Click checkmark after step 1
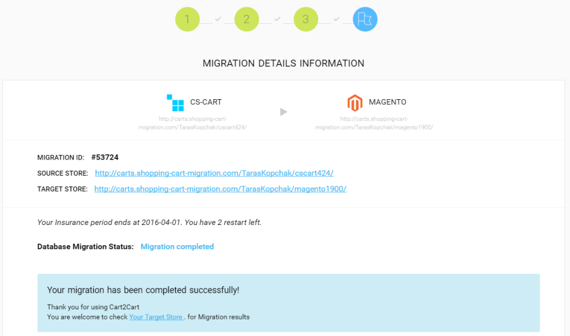This screenshot has width=570, height=336. (218, 19)
